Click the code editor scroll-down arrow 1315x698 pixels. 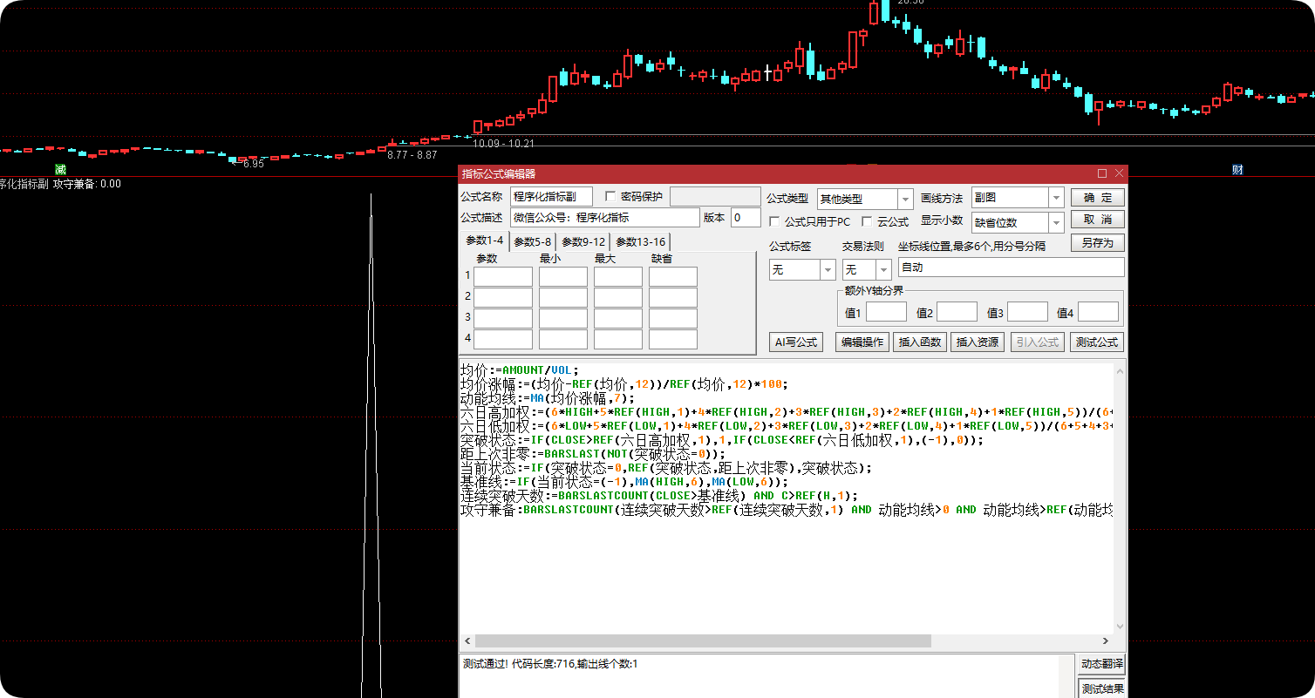pyautogui.click(x=1120, y=627)
